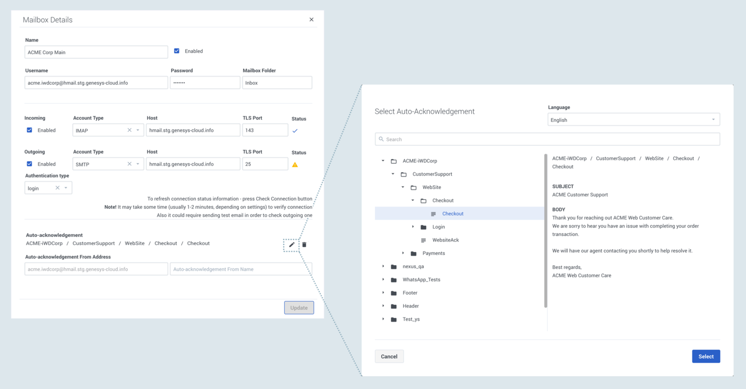This screenshot has width=746, height=389.
Task: Expand the WhatsApp_Tests folder node
Action: [x=383, y=280]
